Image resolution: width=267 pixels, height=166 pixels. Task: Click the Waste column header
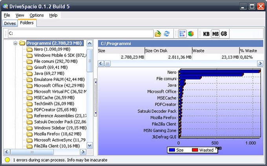216,51
